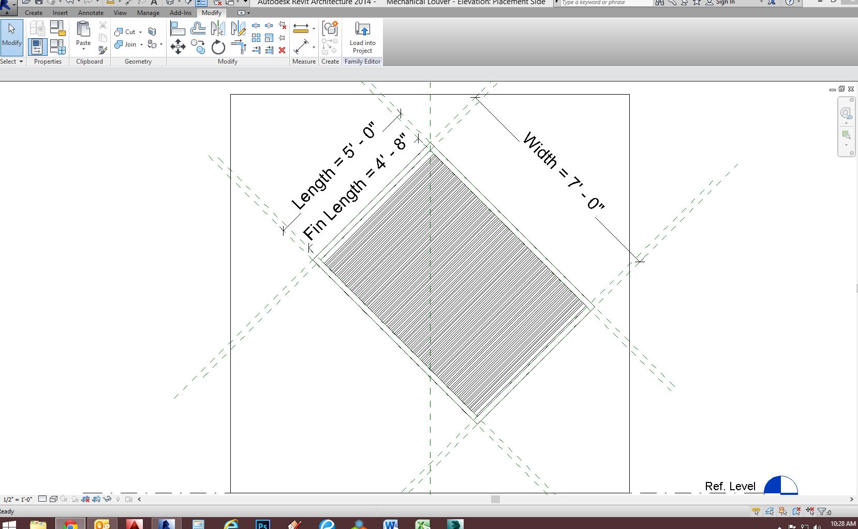Expand the Select panel dropdown
The width and height of the screenshot is (858, 529).
point(11,62)
